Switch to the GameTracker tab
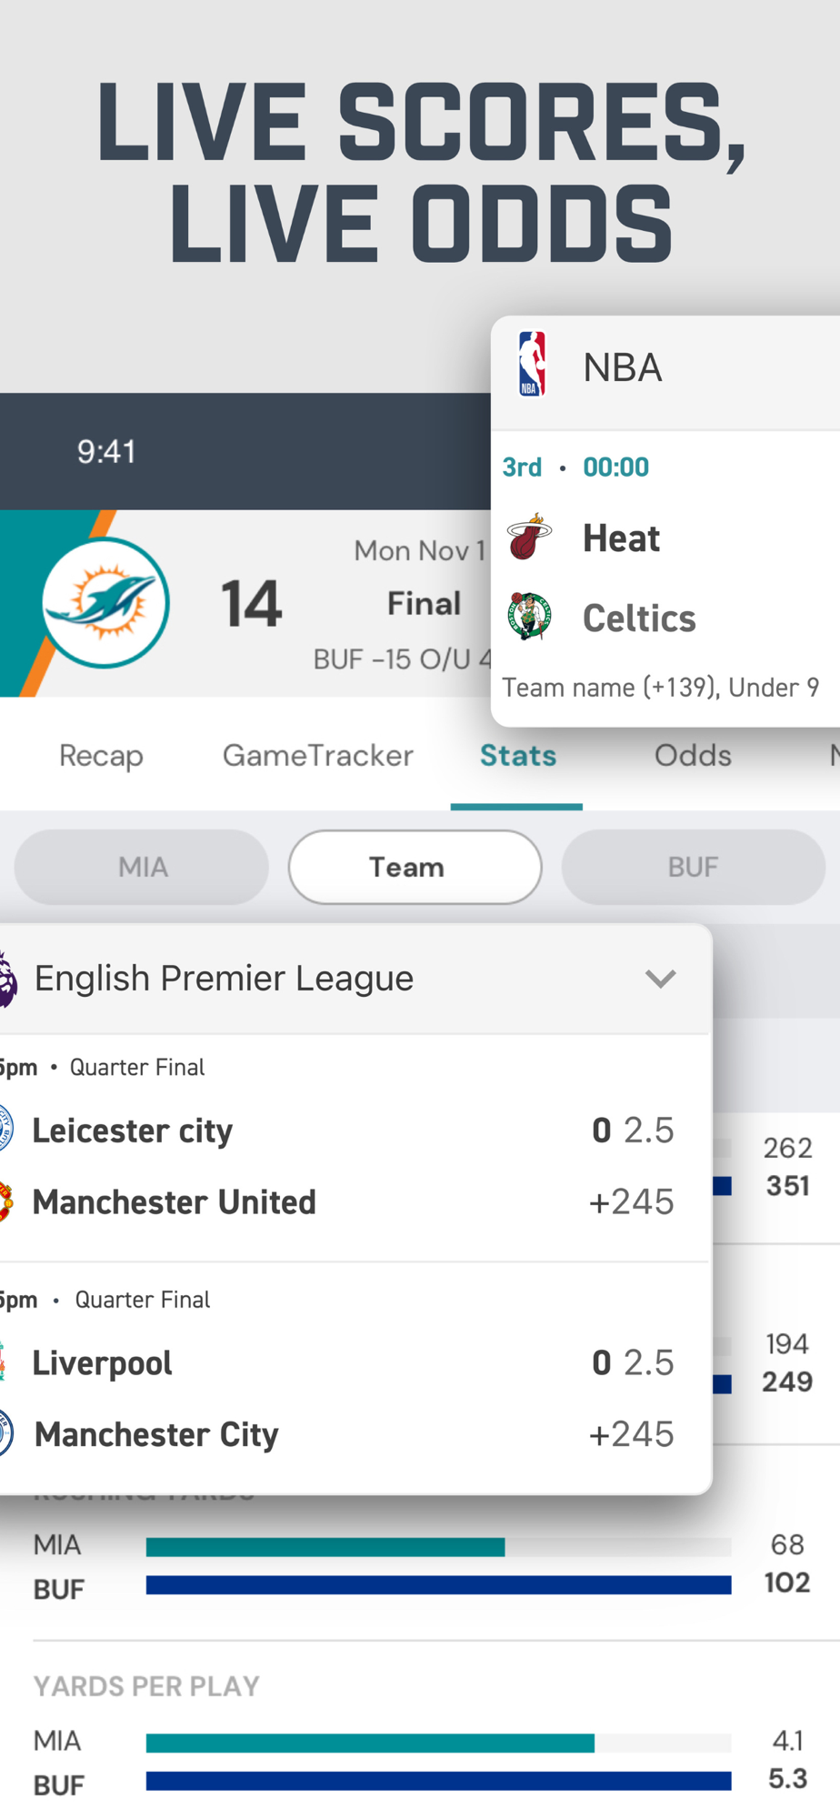Image resolution: width=840 pixels, height=1819 pixels. point(318,756)
